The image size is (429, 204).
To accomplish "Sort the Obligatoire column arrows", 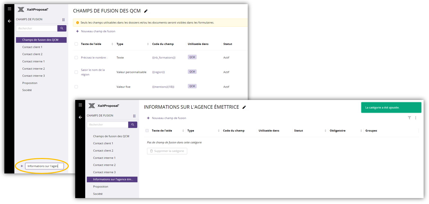I will pos(361,131).
